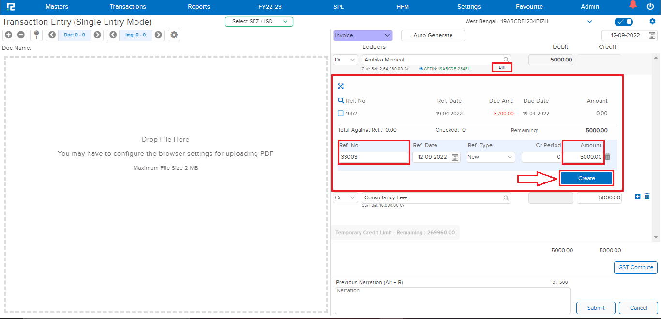Open the Select SEZ / ISD dropdown
661x319 pixels.
[x=259, y=22]
